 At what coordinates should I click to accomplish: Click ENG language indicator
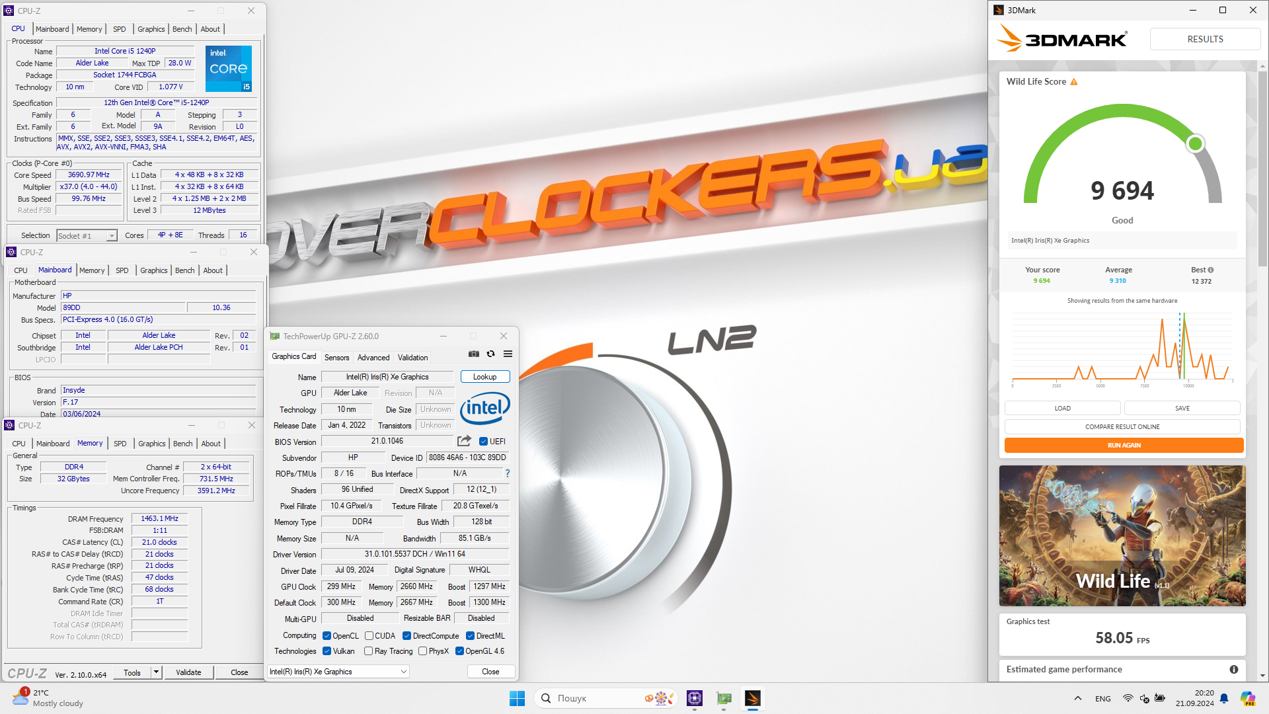1102,699
